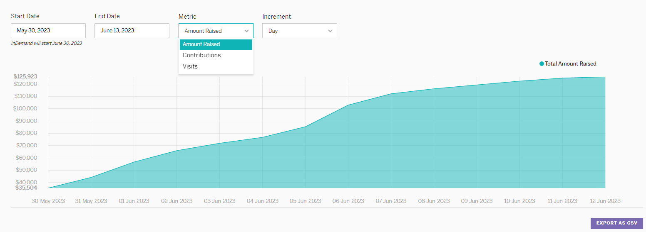Screen dimensions: 646x232
Task: Click the 06-Jun-2023 axis label
Action: (x=348, y=201)
